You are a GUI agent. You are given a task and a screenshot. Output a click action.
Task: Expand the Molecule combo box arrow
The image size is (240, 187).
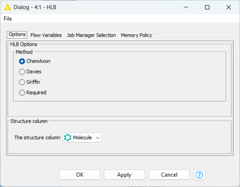coord(98,138)
